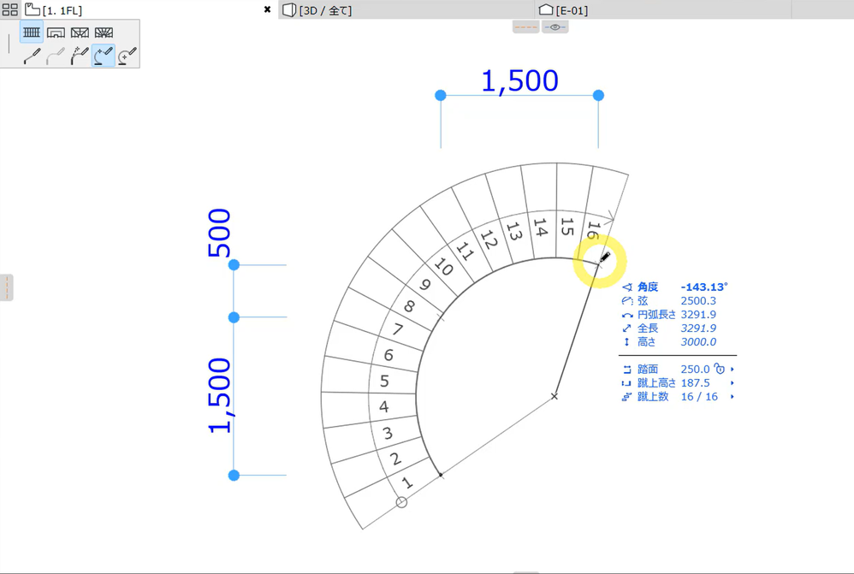
Task: Click the vertical 1,500 dimension text
Action: [220, 395]
